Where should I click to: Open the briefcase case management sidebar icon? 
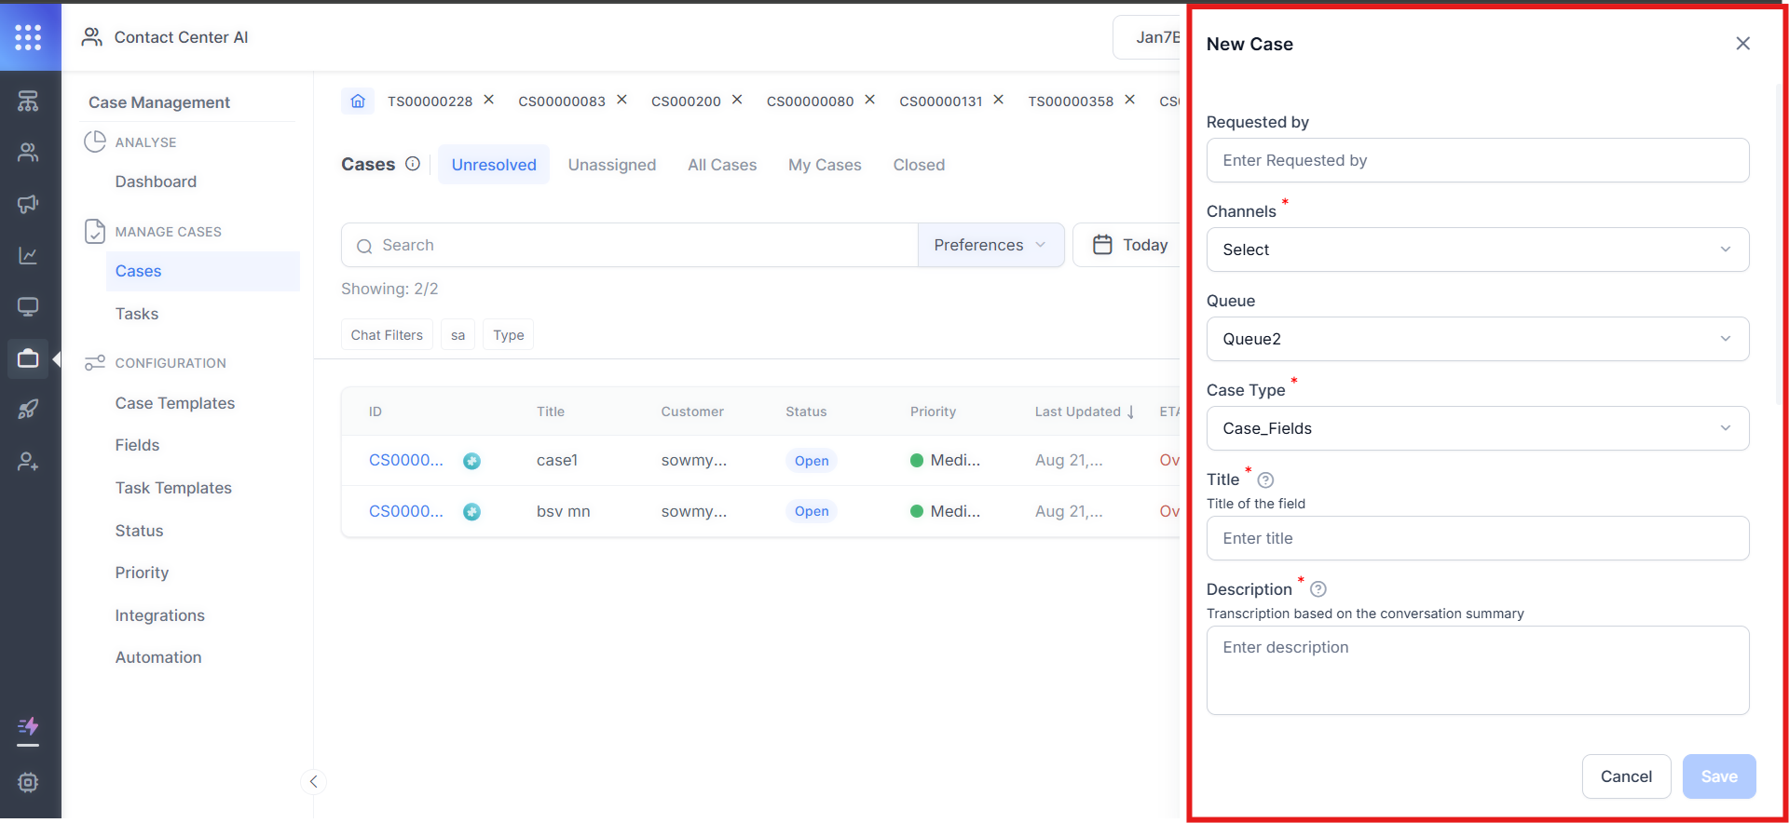(28, 358)
